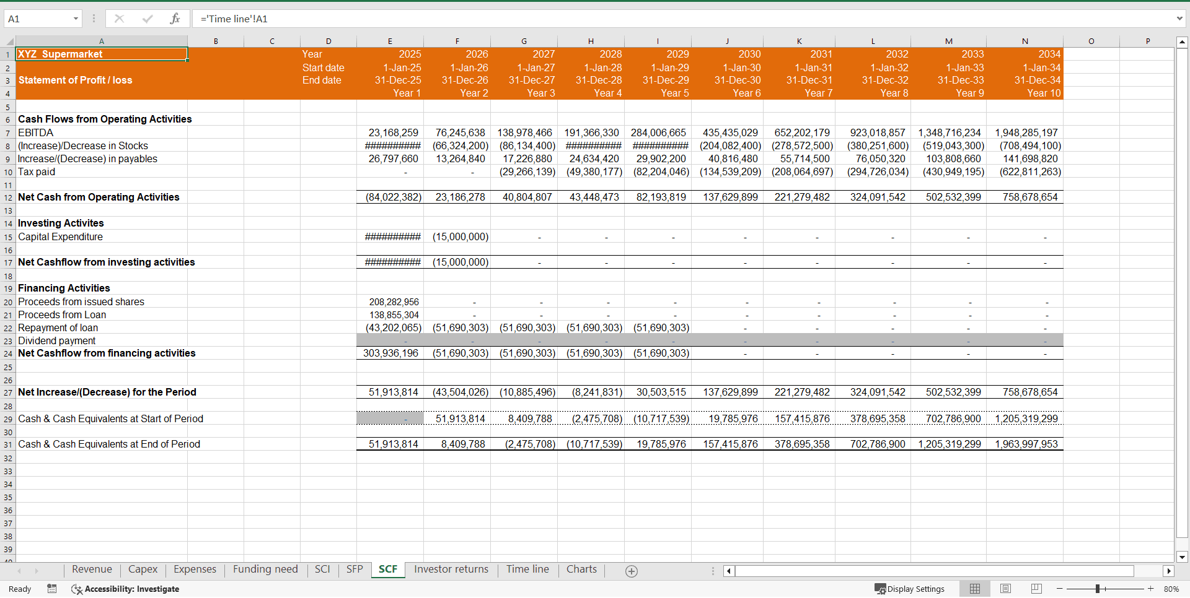Switch to the Expenses sheet tab
The height and width of the screenshot is (598, 1190).
pos(195,570)
